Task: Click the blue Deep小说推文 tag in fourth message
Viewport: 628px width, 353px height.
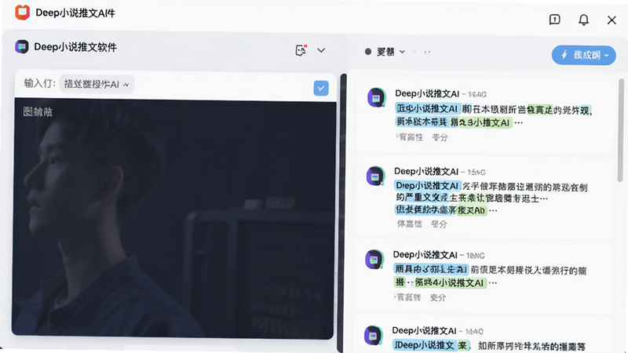Action: (x=425, y=345)
